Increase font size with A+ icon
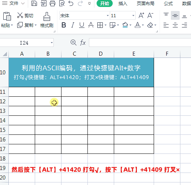The image size is (191, 185). (142, 15)
